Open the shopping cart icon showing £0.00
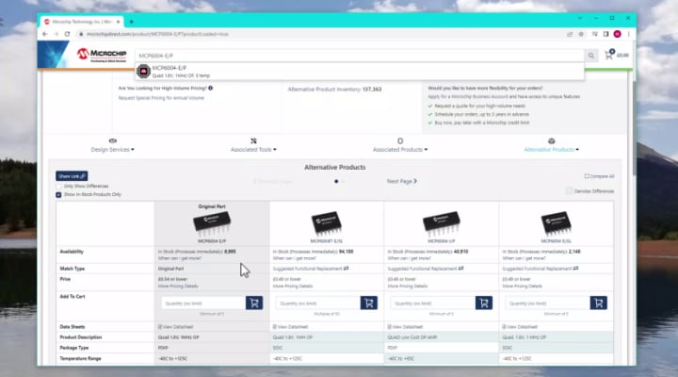This screenshot has height=377, width=678. pos(609,55)
